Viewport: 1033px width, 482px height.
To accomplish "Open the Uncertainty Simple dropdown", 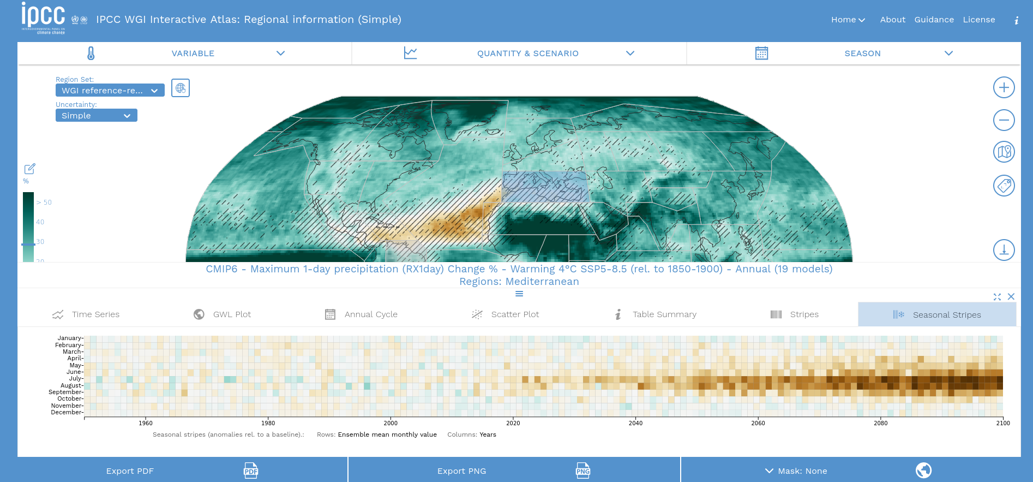I will [x=96, y=116].
